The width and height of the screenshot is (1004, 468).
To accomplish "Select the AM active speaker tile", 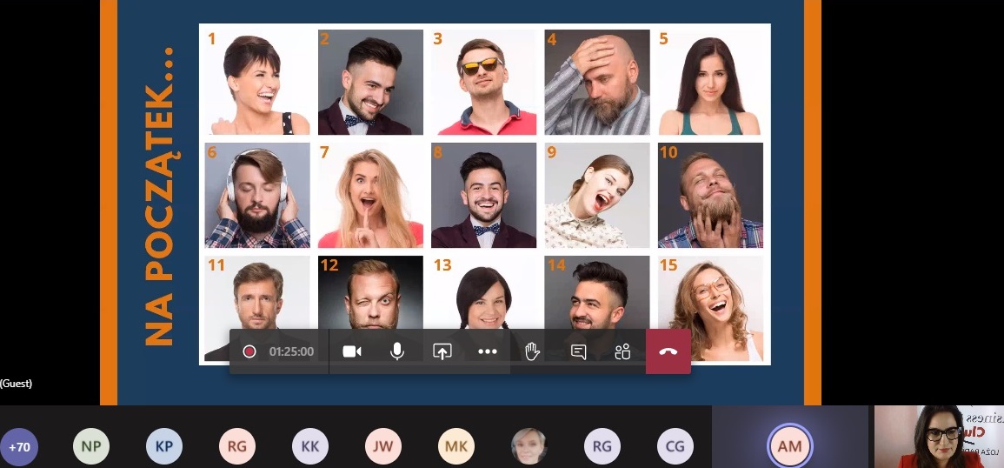I will coord(789,446).
